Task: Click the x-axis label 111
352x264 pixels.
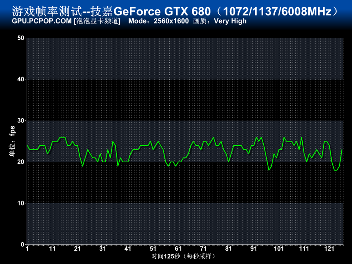Action: click(x=304, y=249)
